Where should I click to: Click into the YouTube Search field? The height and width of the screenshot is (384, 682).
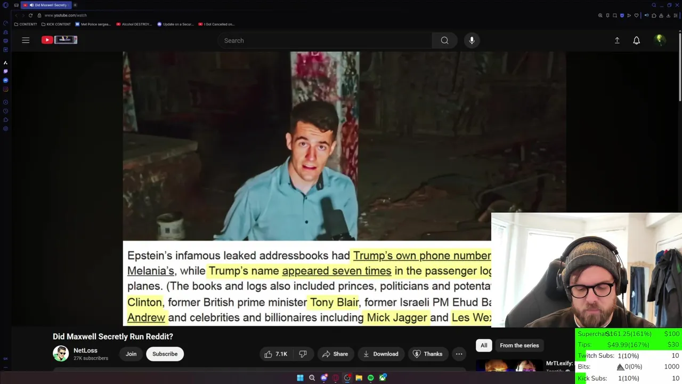pyautogui.click(x=325, y=41)
